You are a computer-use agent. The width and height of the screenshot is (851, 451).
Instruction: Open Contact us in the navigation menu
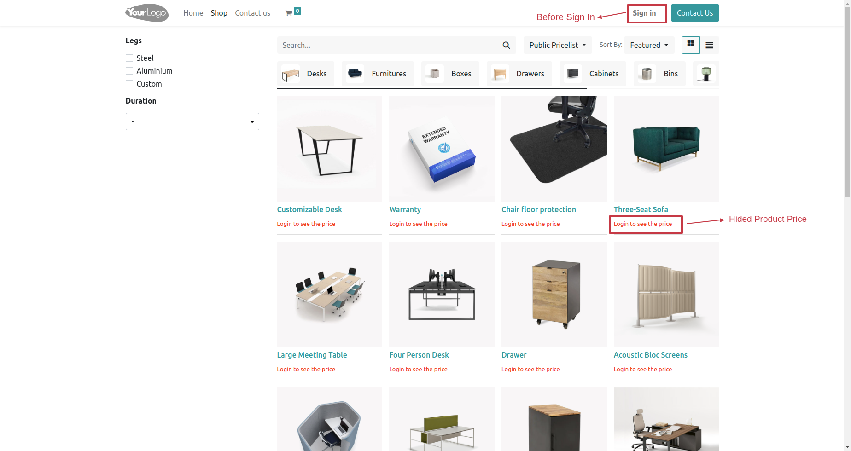pos(253,13)
